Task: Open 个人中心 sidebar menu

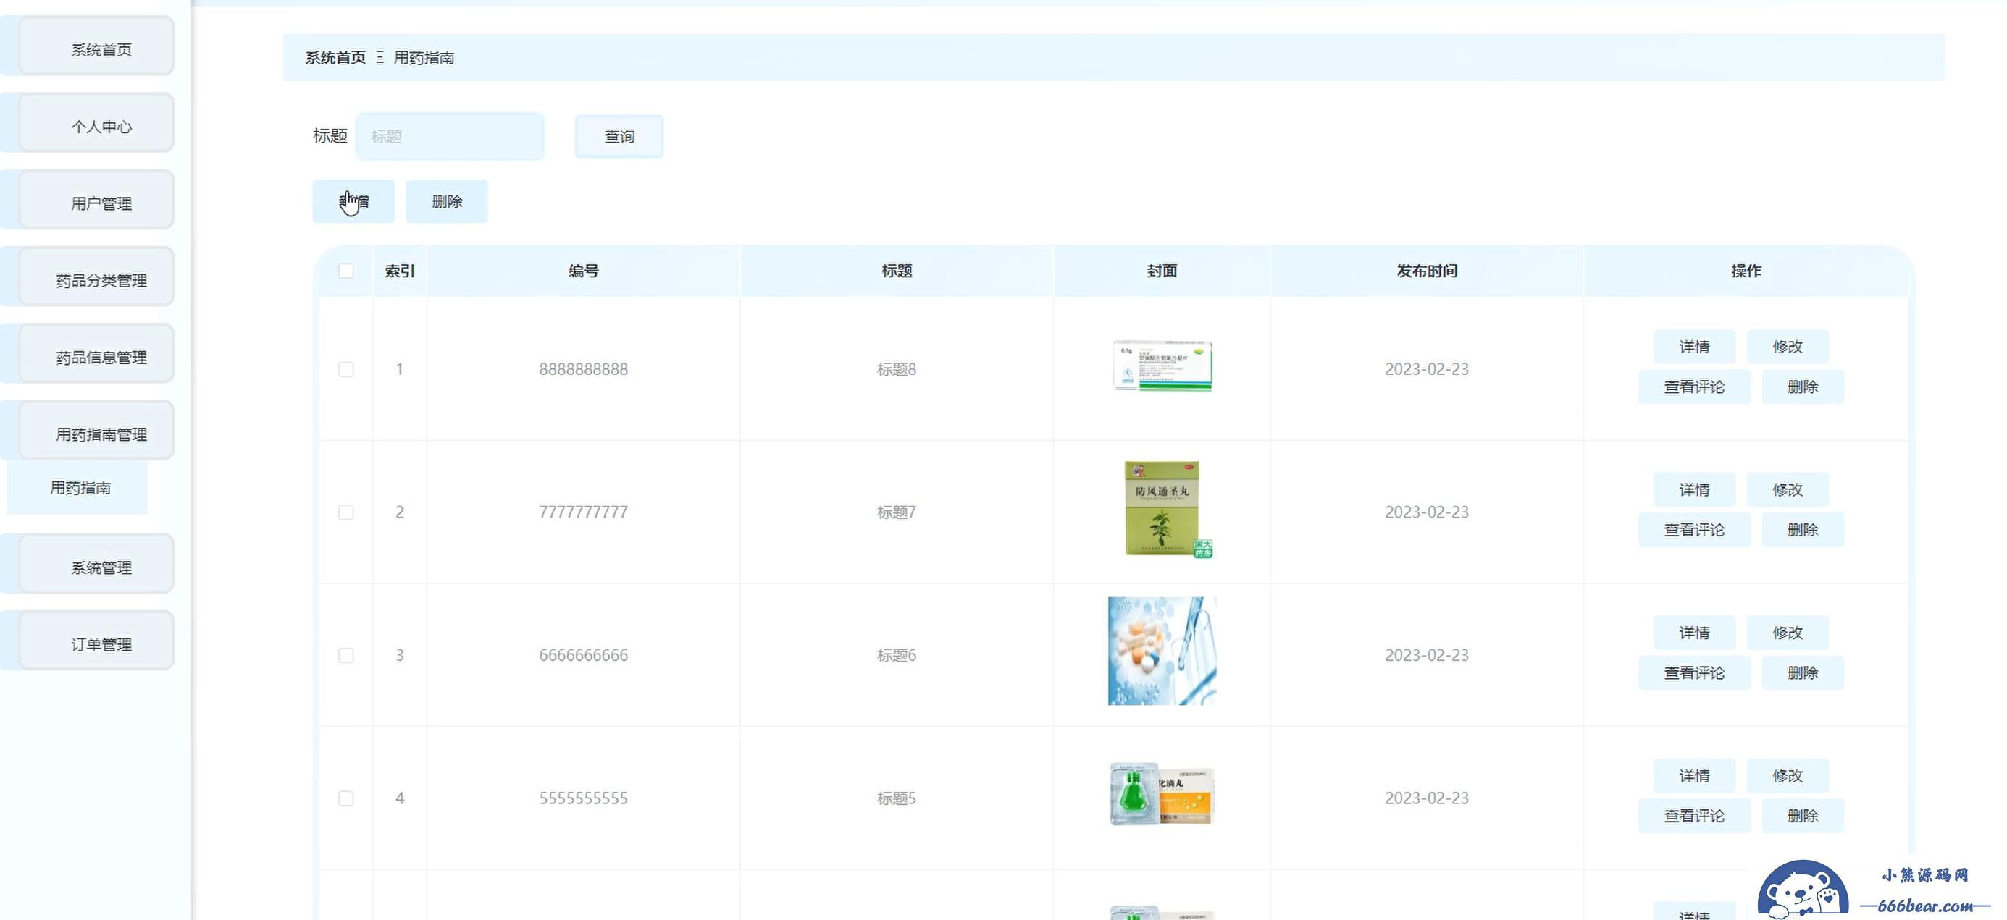Action: click(x=96, y=124)
